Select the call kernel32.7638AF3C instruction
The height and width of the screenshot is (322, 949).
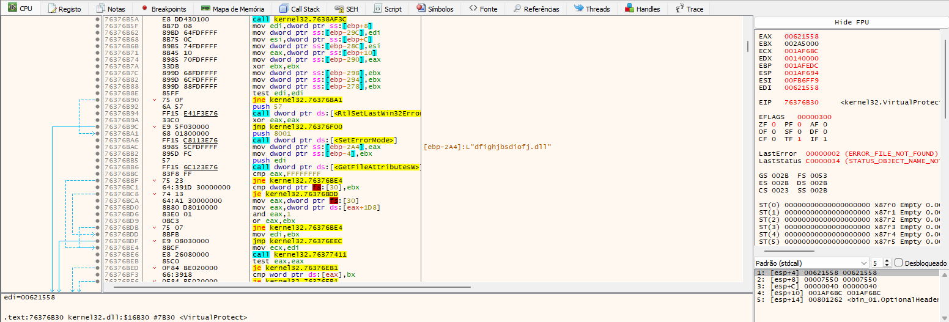pos(299,20)
